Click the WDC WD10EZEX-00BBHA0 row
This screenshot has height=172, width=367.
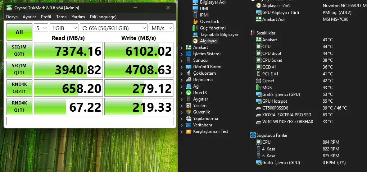294,122
